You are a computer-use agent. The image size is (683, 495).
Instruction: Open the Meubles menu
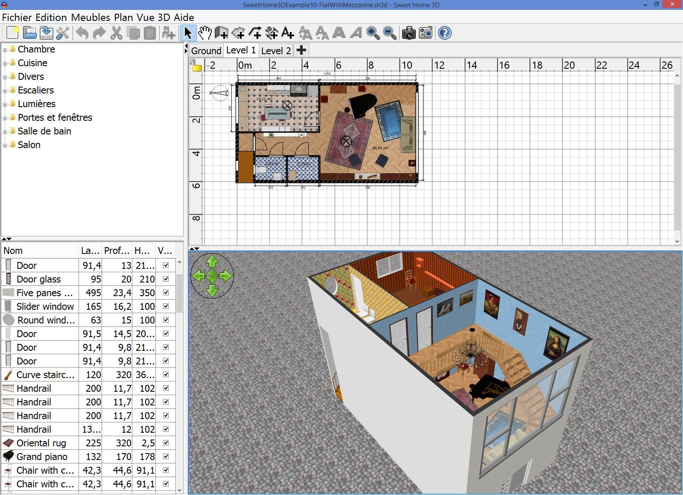(x=90, y=17)
